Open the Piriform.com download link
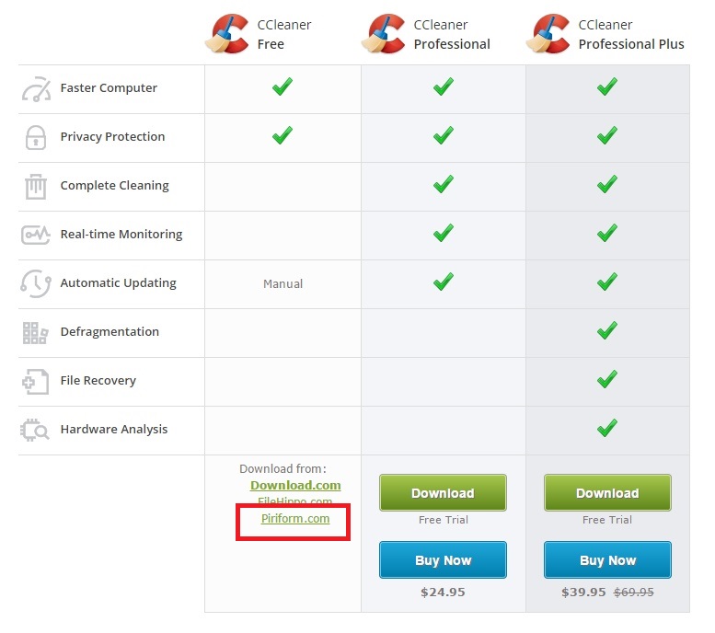The width and height of the screenshot is (715, 633). (x=295, y=519)
